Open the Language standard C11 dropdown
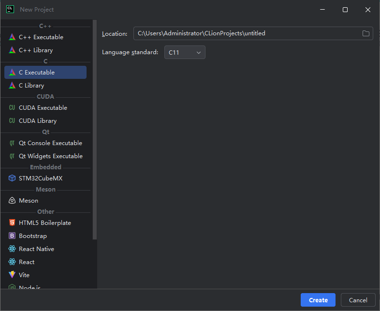 (x=185, y=52)
